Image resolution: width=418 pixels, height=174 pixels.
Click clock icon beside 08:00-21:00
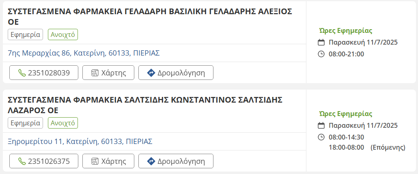[x=321, y=54]
